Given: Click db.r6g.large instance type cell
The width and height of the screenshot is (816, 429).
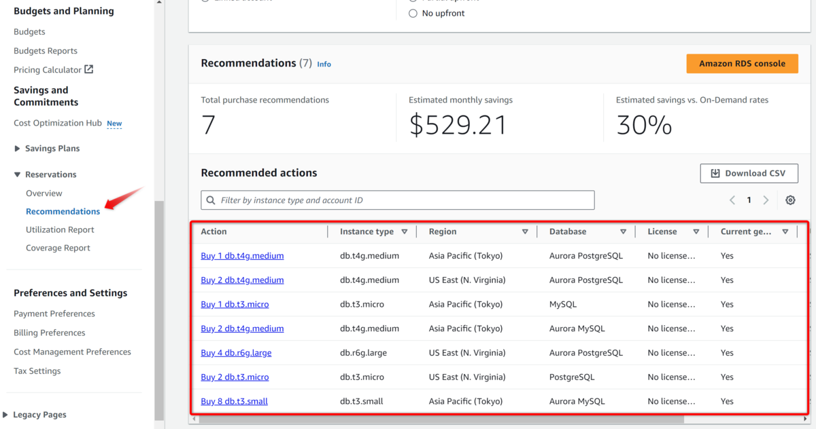Looking at the screenshot, I should coord(363,353).
